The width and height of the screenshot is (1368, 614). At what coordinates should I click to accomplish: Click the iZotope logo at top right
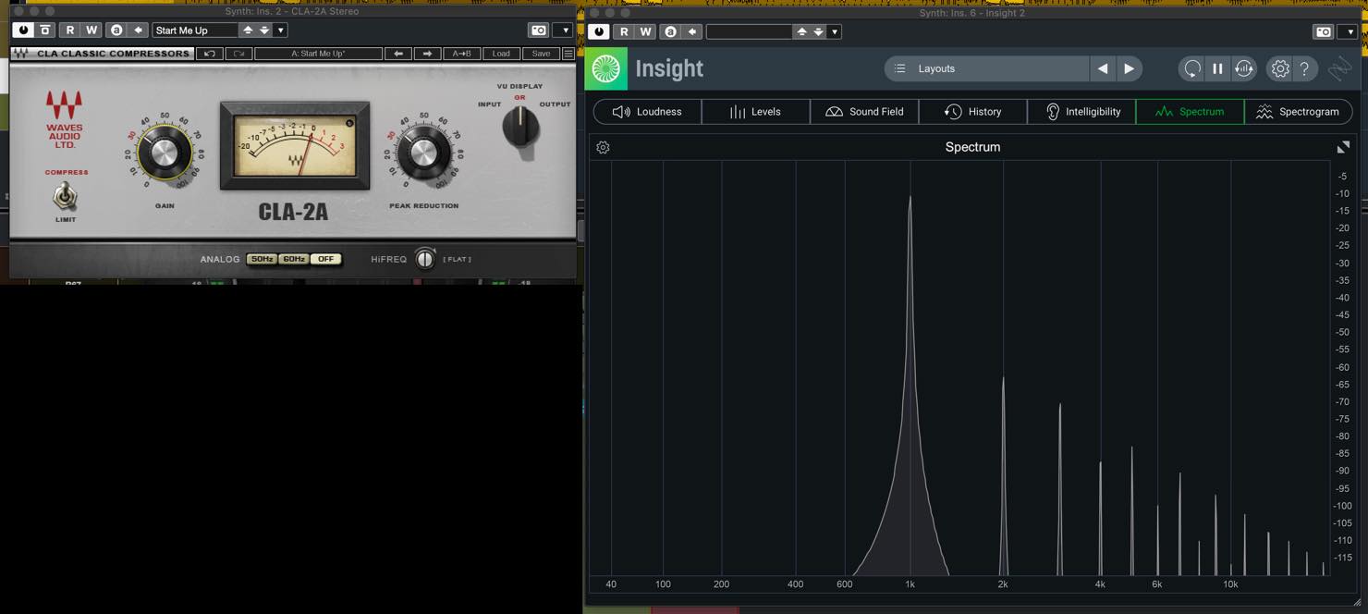[1339, 68]
